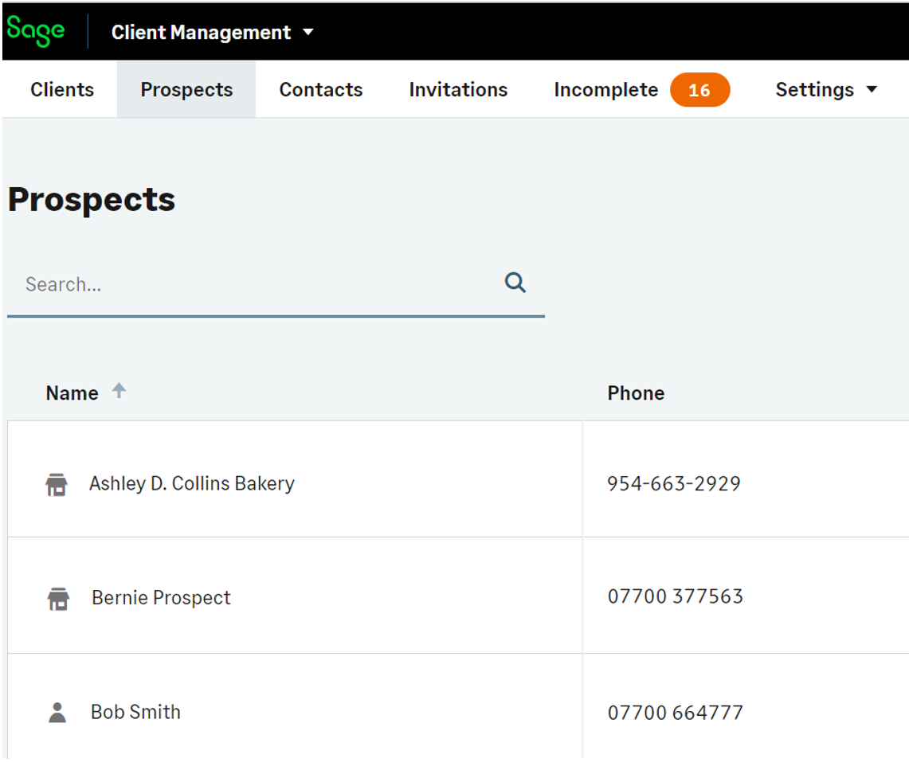This screenshot has height=762, width=909.
Task: Go to the Invitations tab
Action: tap(458, 90)
